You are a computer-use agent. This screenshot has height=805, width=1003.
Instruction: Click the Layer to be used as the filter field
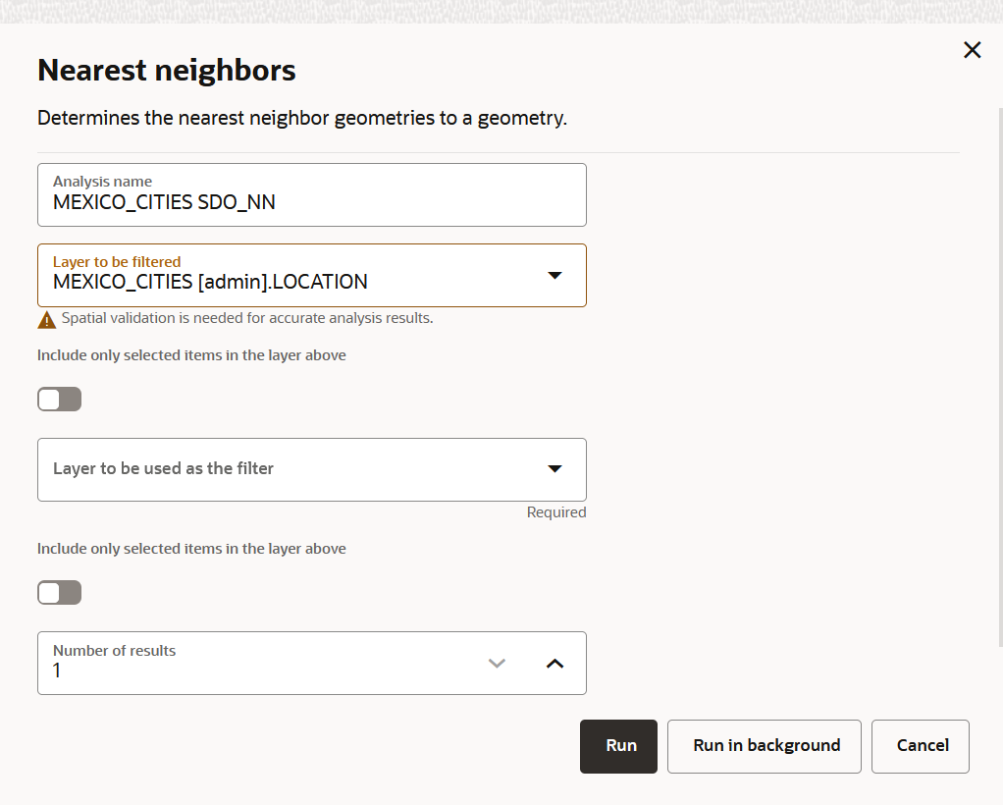click(312, 469)
